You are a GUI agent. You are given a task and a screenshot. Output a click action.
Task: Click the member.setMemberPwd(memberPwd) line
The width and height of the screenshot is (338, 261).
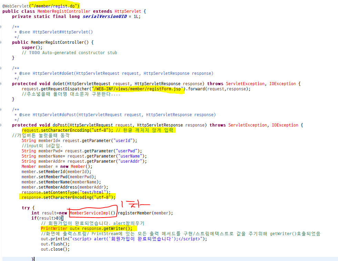pyautogui.click(x=59, y=177)
